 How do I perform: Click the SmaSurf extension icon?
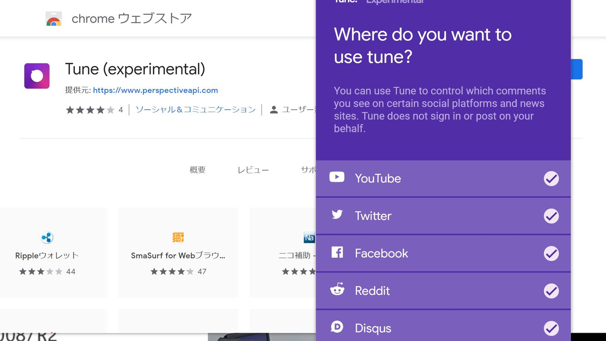coord(178,237)
